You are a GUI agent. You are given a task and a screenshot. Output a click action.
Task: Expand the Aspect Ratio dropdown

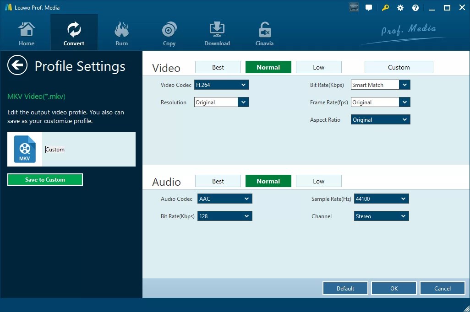[x=380, y=119]
